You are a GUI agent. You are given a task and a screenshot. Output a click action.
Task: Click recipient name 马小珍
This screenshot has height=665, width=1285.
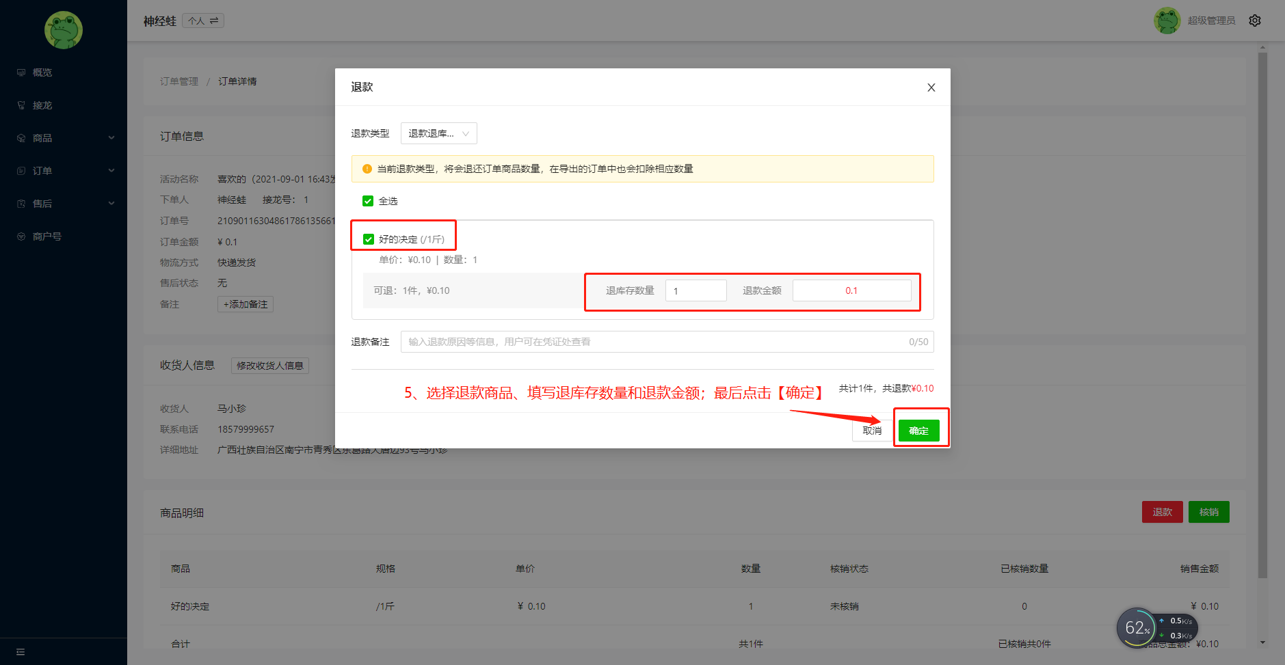point(232,409)
